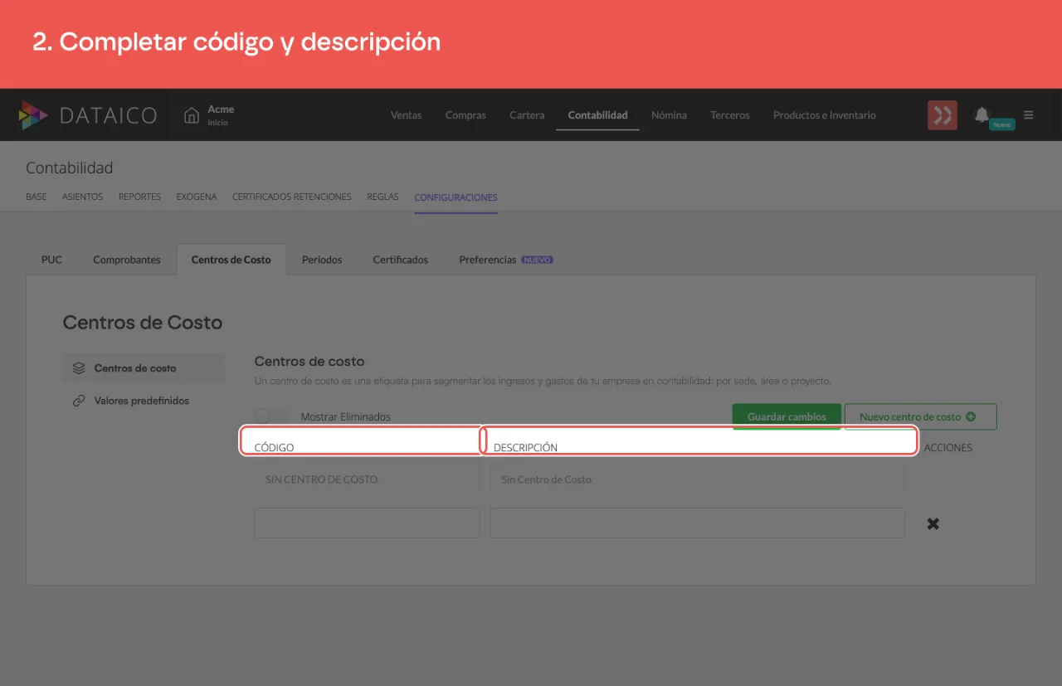Open the Contabilidad menu
This screenshot has width=1062, height=686.
click(597, 115)
